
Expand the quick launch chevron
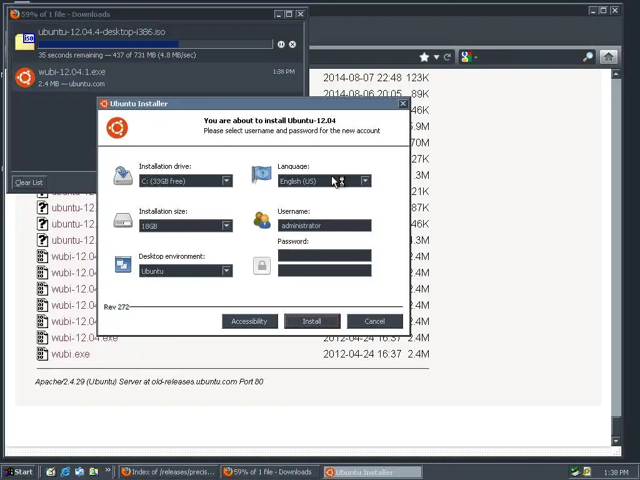click(107, 470)
